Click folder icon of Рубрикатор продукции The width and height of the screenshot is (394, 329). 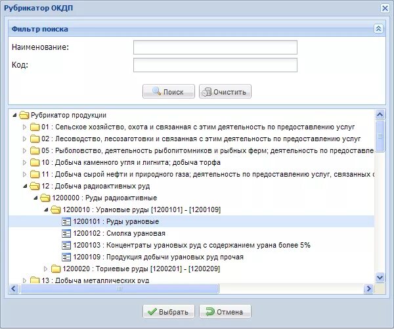[24, 115]
